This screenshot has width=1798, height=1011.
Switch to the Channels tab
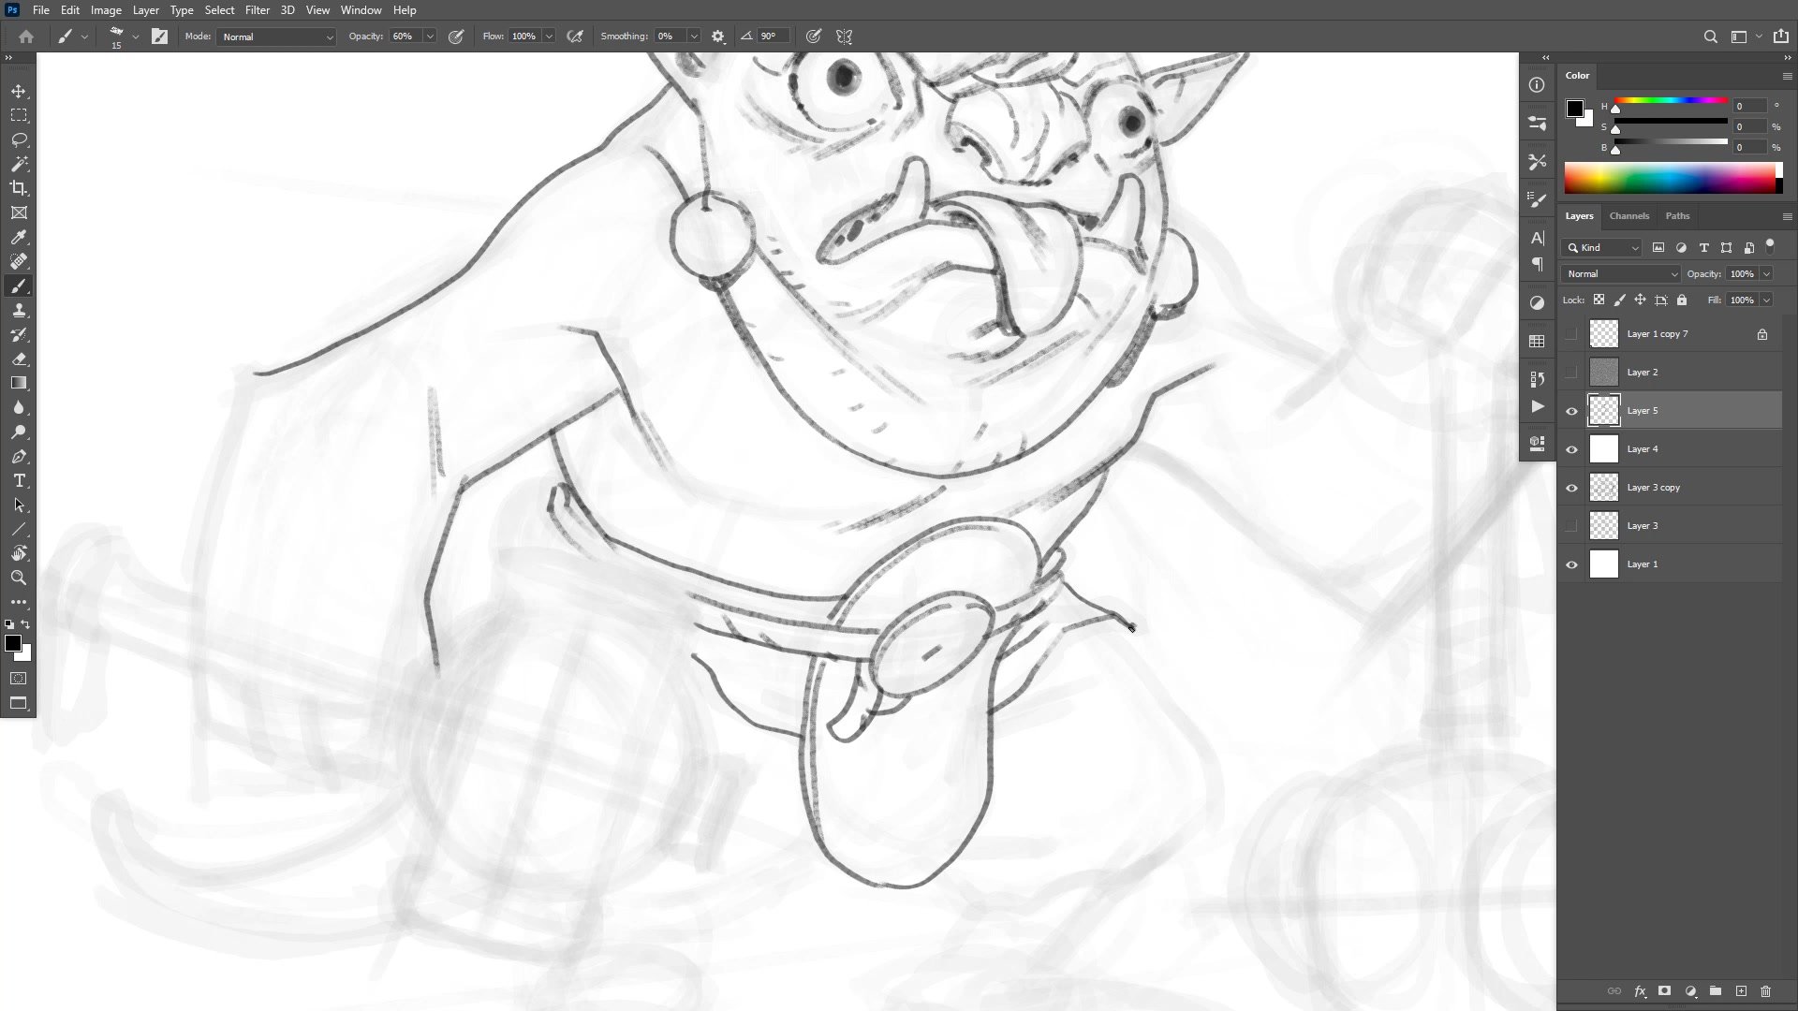tap(1629, 216)
